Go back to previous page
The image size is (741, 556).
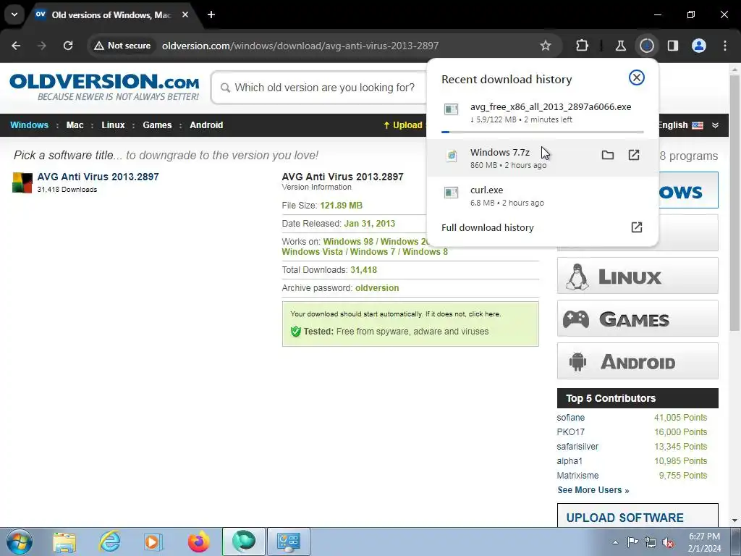click(16, 46)
